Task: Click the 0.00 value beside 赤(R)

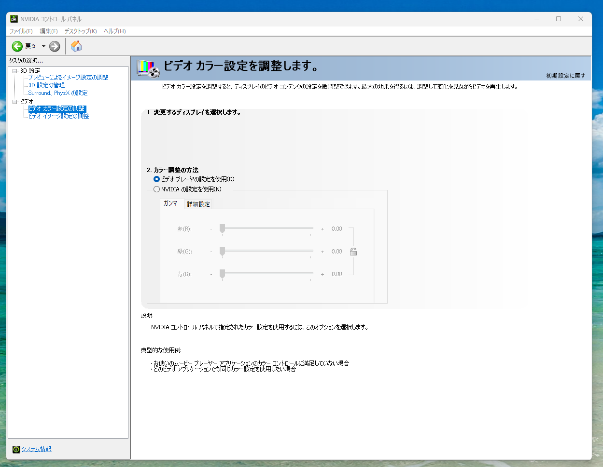Action: click(x=337, y=229)
